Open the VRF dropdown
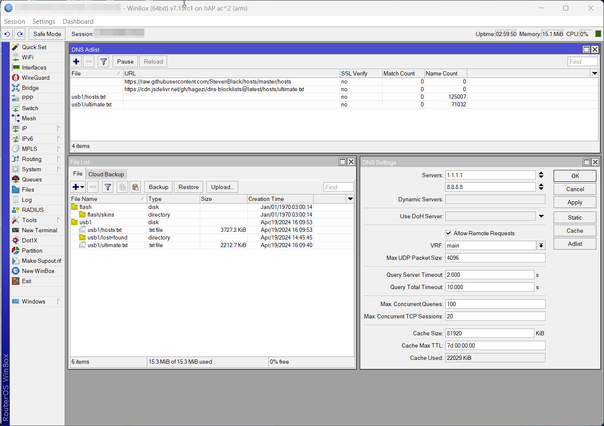 pyautogui.click(x=541, y=245)
